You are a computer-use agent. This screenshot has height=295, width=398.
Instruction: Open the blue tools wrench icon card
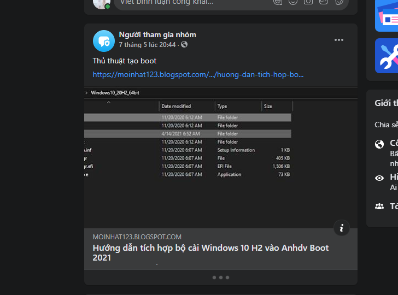point(387,56)
